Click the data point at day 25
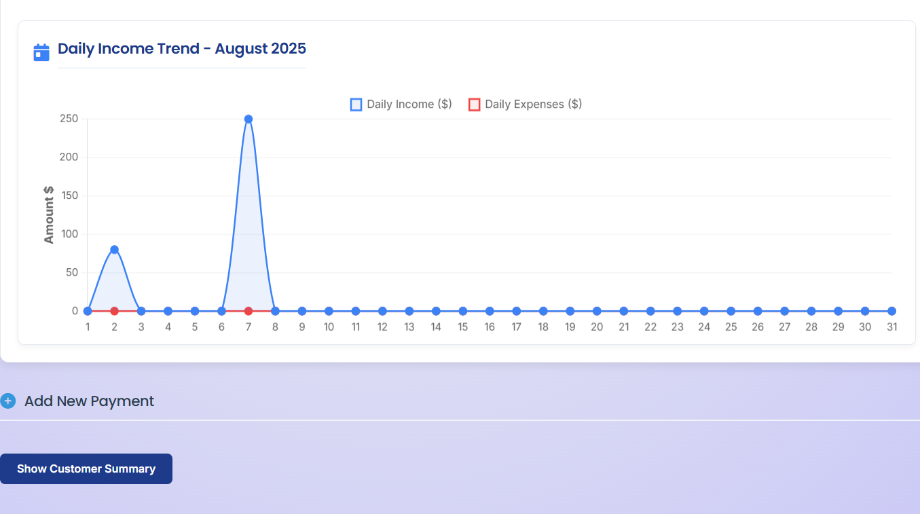This screenshot has width=920, height=514. coord(731,311)
